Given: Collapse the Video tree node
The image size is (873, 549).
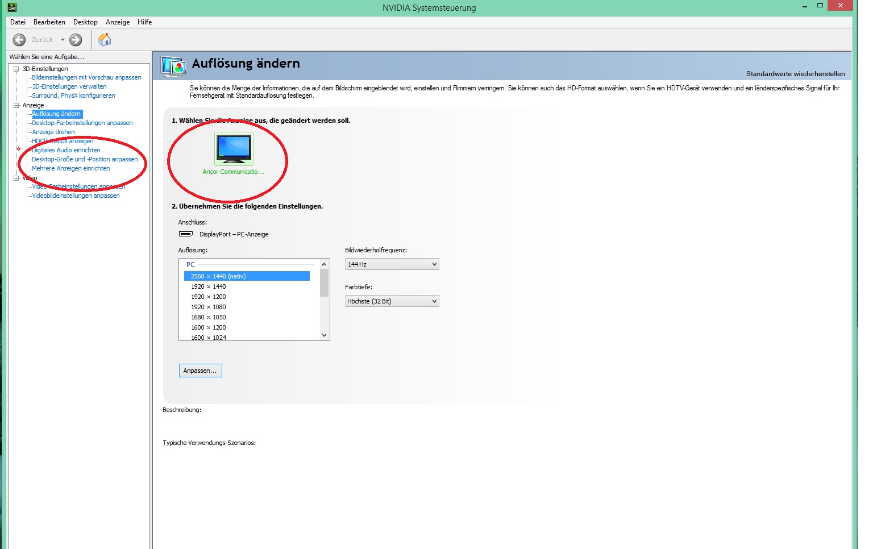Looking at the screenshot, I should (x=16, y=178).
